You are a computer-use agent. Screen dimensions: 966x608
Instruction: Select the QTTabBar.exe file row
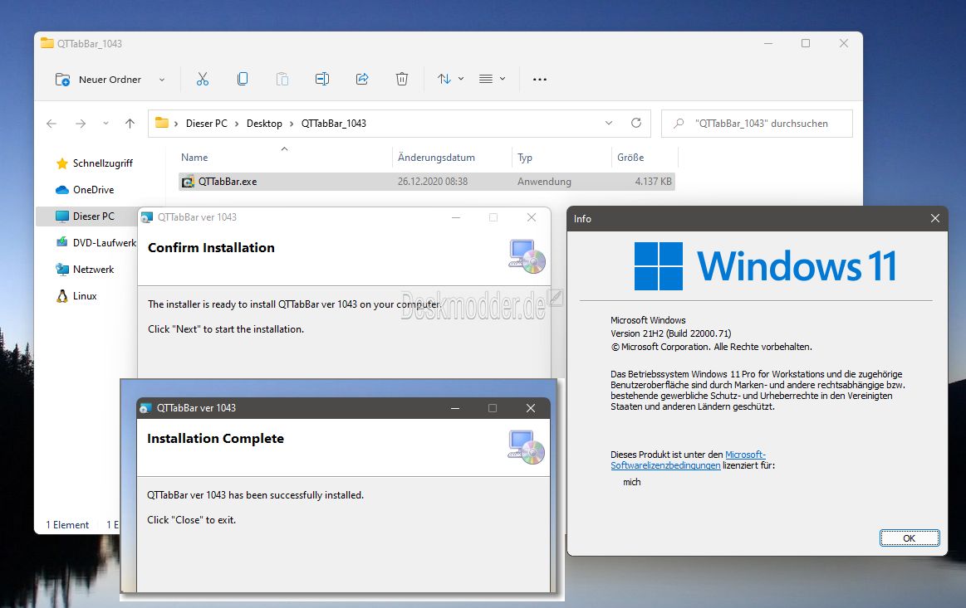(427, 182)
